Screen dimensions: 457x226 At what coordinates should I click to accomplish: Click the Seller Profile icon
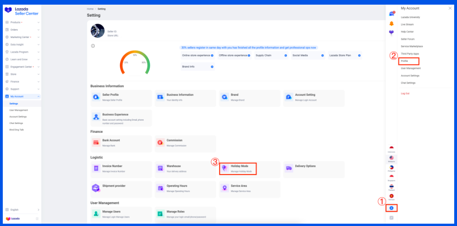[x=96, y=97]
